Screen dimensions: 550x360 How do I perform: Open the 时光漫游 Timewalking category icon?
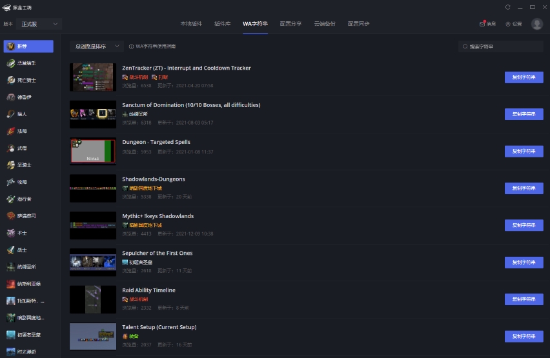tap(11, 351)
